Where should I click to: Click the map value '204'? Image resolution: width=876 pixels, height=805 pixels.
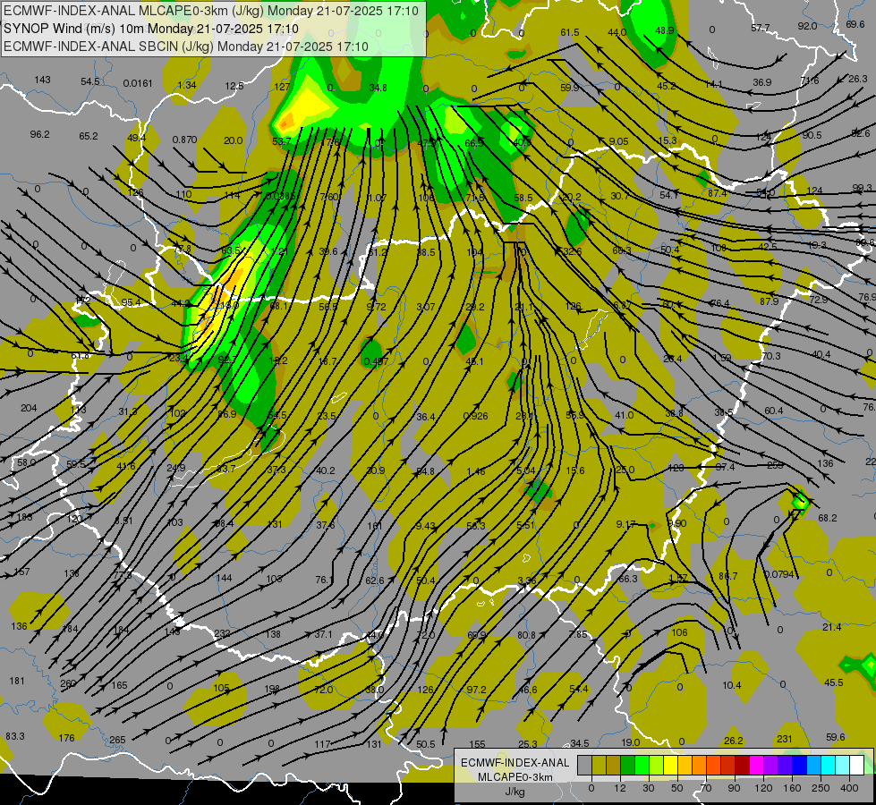point(29,408)
